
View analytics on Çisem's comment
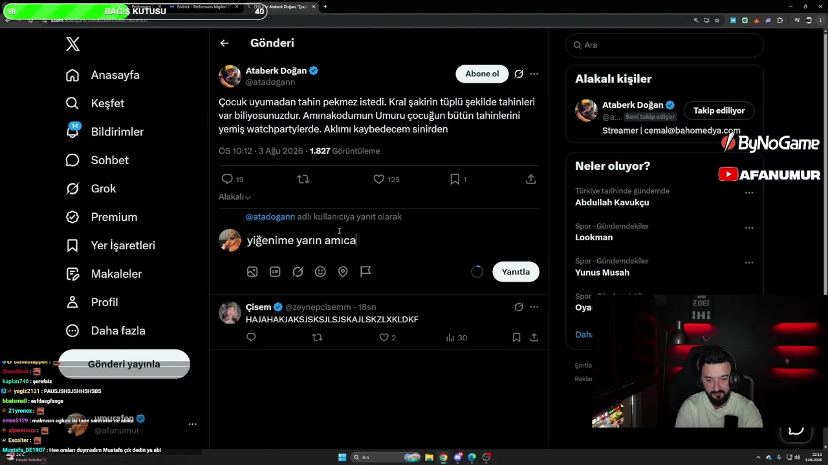pos(457,337)
